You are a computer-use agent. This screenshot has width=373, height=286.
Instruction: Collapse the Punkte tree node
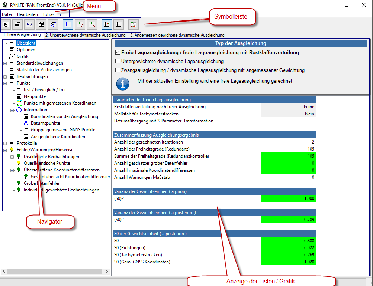[x=5, y=83]
